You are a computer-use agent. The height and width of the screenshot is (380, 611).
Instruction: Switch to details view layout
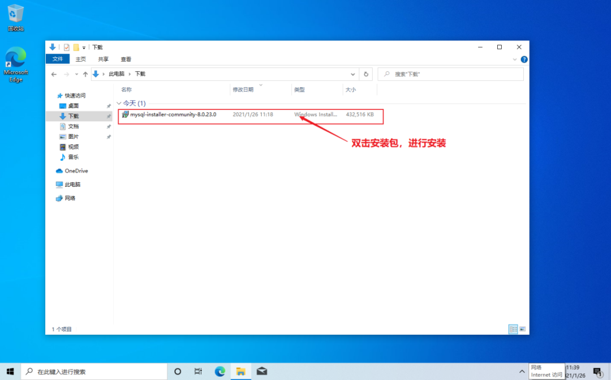513,329
